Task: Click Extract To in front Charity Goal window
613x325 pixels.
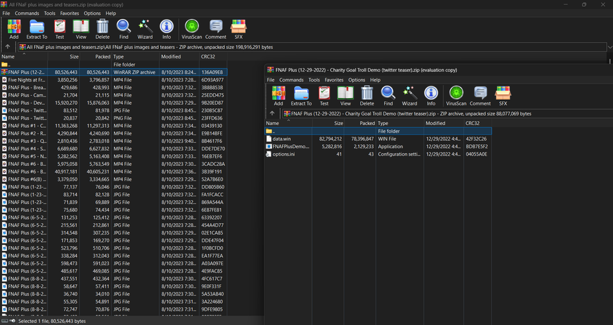Action: [x=302, y=96]
